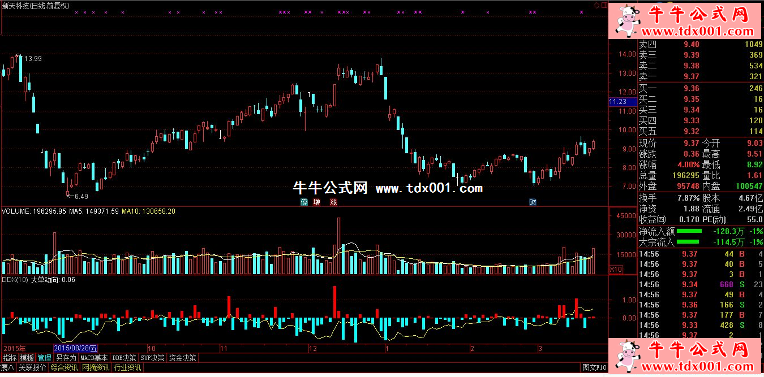Screen dimensions: 764x377
Task: Select the trade row with volume 166 S
Action: click(701, 305)
